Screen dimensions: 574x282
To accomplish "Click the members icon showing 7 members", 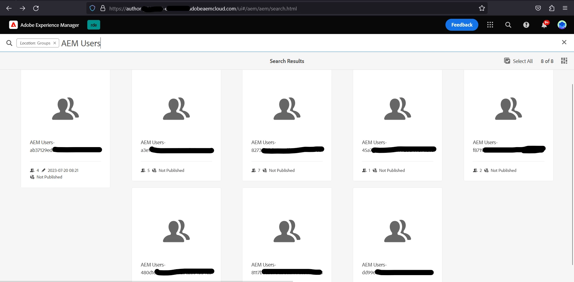I will (x=254, y=170).
